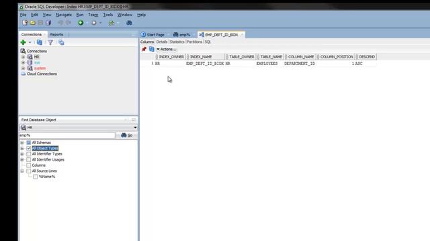Image resolution: width=430 pixels, height=241 pixels.
Task: Click the HR connection database icon
Action: [x=30, y=57]
